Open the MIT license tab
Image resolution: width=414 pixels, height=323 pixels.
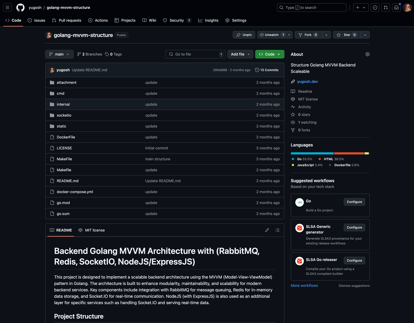[92, 230]
